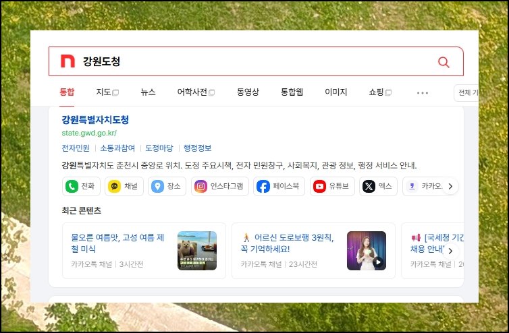Click the magnifier search icon
Screen dimensions: 509x333
click(x=444, y=61)
